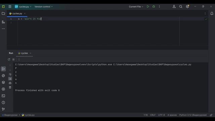
Task: Show more tool windows ellipsis
Action: click(3, 29)
